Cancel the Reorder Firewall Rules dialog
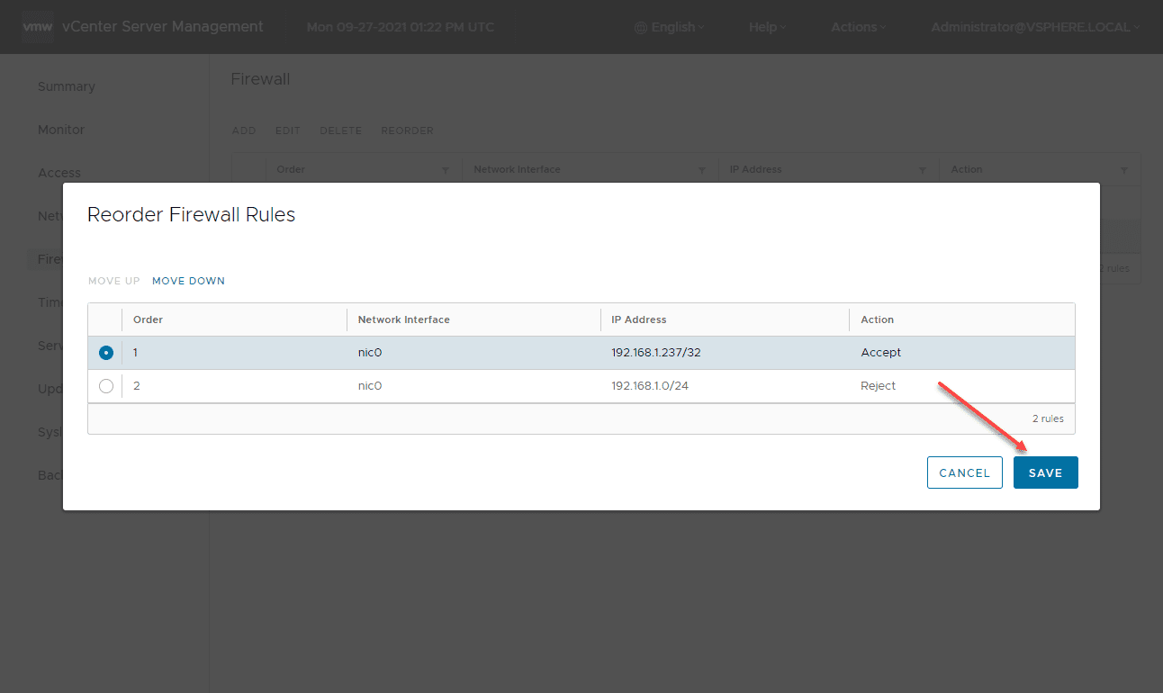Screen dimensions: 1163x693 tap(964, 472)
